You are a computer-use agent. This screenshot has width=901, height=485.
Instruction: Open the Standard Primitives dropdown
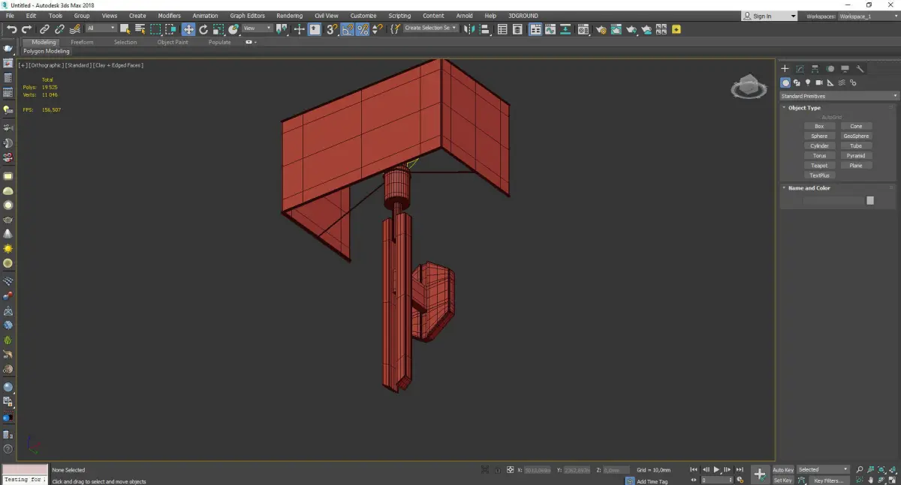point(839,96)
